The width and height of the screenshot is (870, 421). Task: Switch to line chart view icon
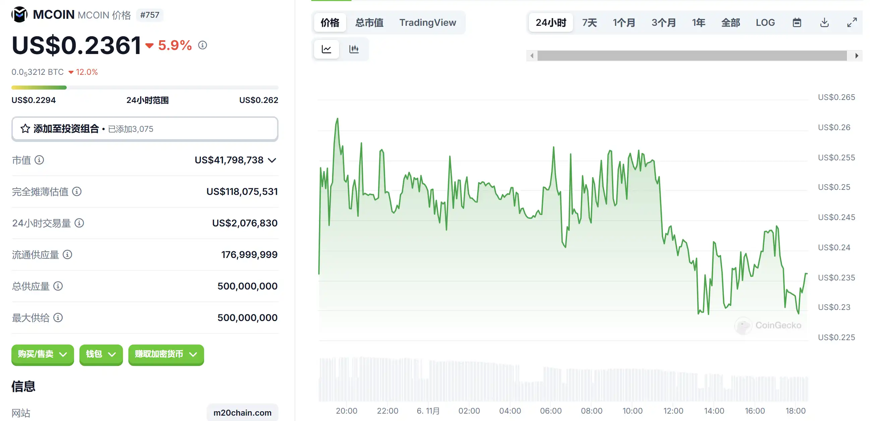326,49
